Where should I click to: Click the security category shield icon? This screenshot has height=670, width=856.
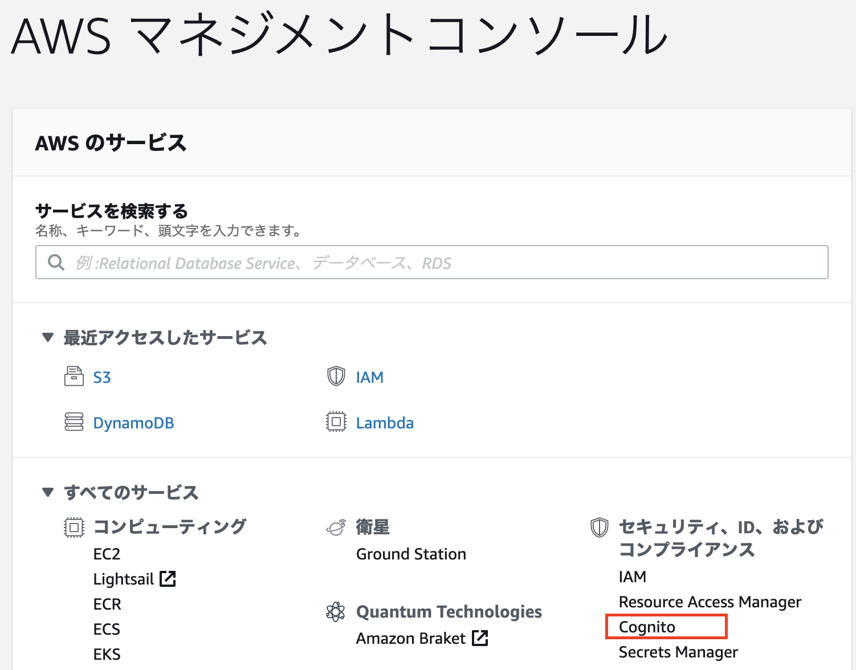tap(599, 528)
